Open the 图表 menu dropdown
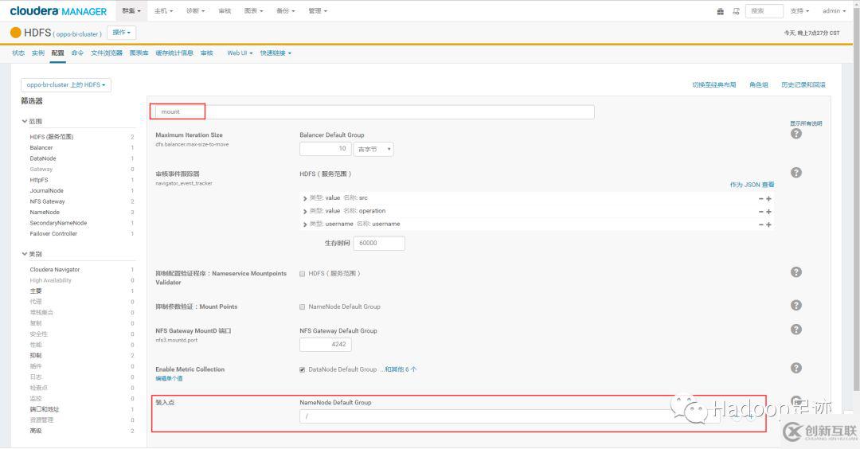 point(253,11)
